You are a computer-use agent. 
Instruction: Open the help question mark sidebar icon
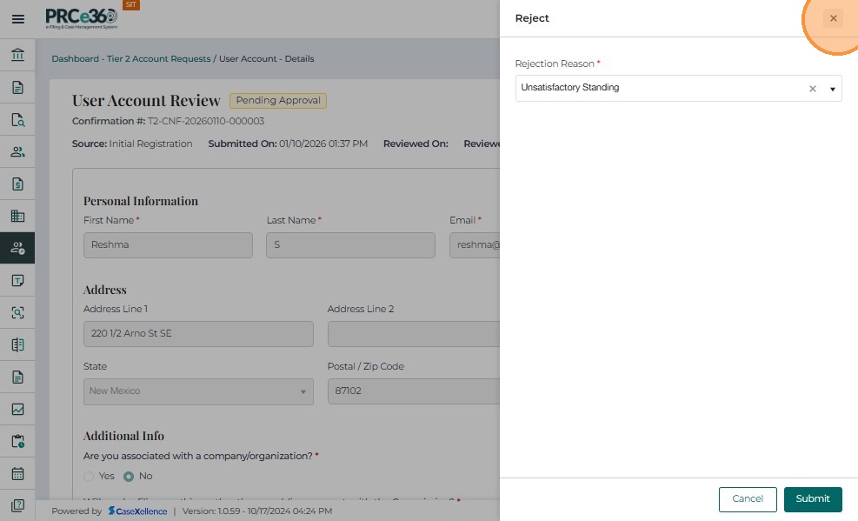[x=17, y=505]
